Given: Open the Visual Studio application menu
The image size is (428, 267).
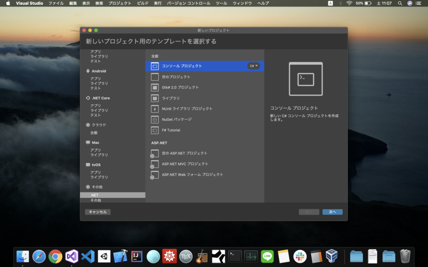Looking at the screenshot, I should point(30,3).
